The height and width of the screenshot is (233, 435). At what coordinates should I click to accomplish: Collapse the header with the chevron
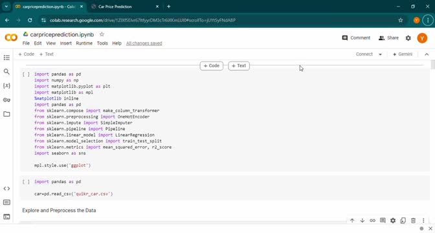[427, 54]
